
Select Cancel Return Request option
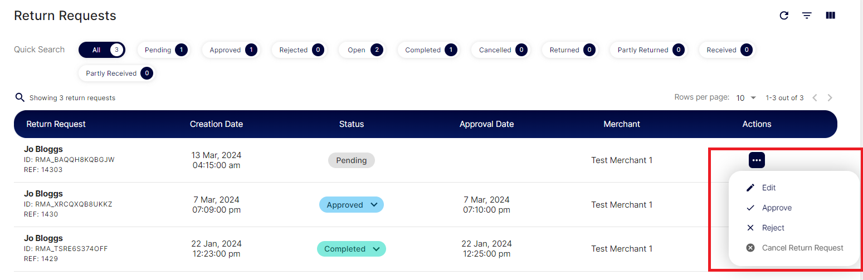pyautogui.click(x=802, y=248)
